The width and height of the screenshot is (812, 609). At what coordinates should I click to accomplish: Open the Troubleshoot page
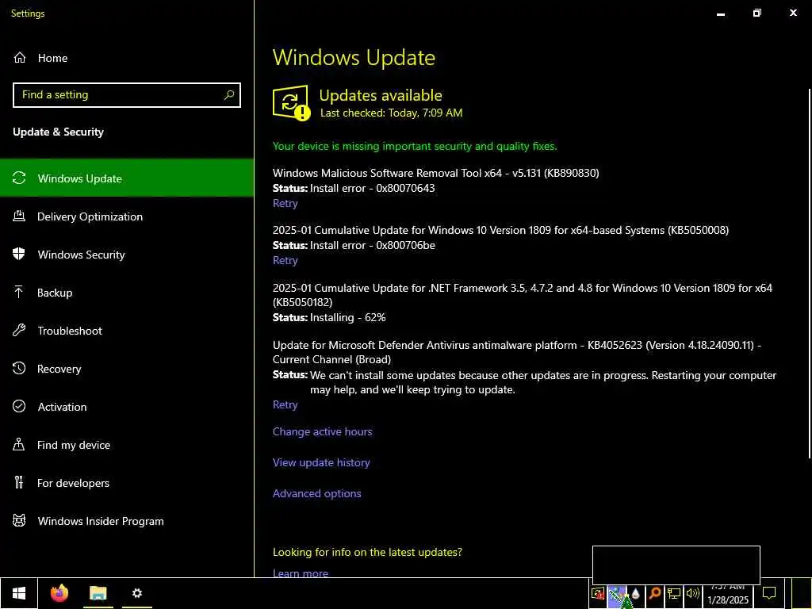click(x=70, y=331)
